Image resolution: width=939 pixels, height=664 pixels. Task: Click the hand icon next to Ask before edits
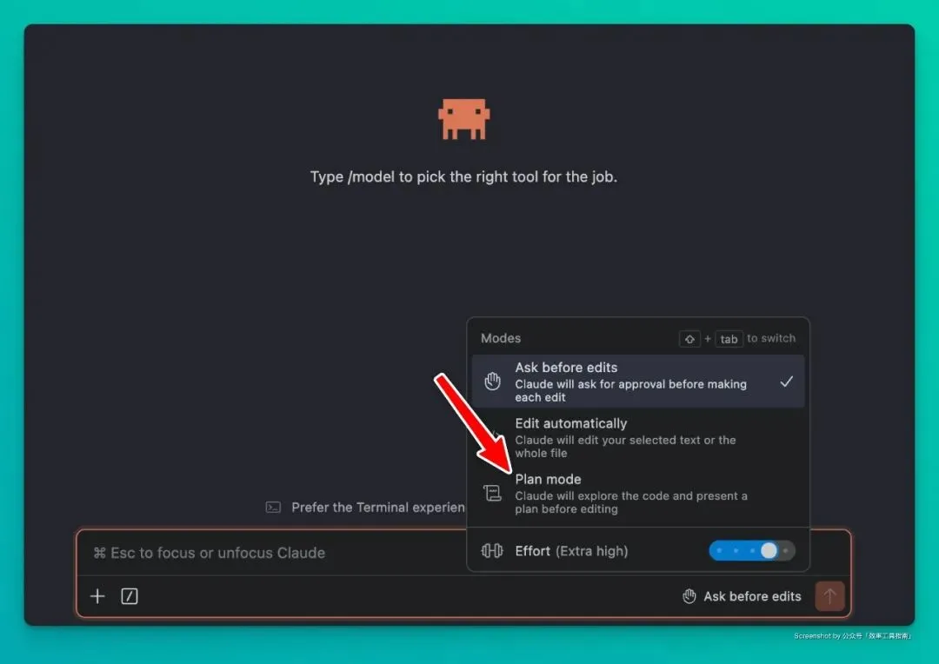coord(492,381)
